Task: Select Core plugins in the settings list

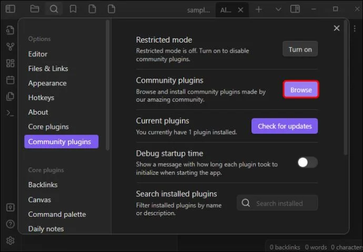Action: (48, 127)
